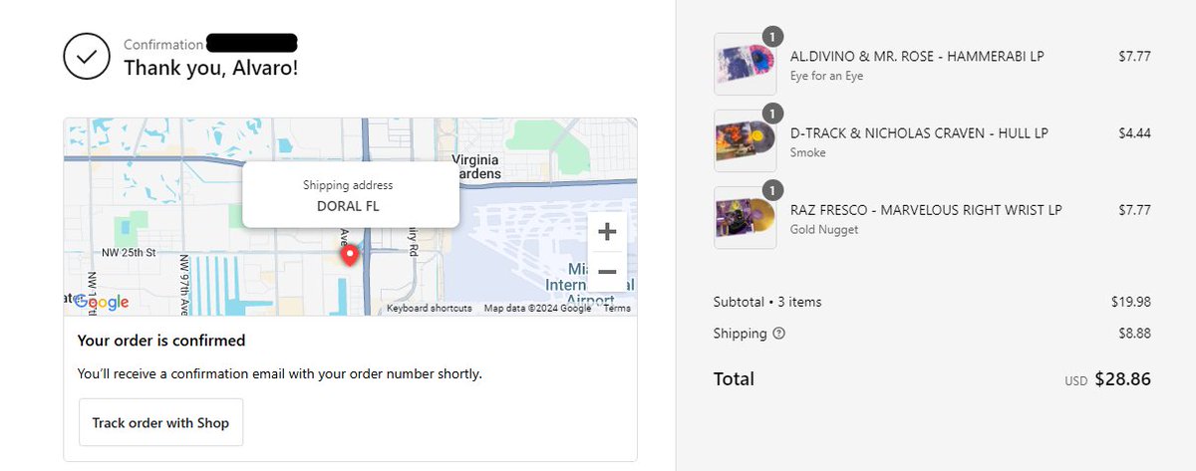The image size is (1196, 471).
Task: Open the map Keyboard shortcuts link
Action: pos(430,309)
